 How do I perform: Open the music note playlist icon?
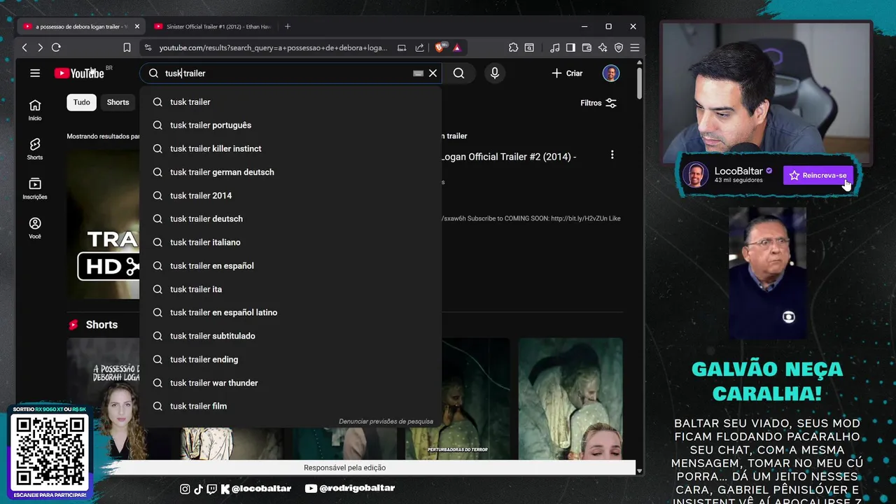[x=555, y=48]
